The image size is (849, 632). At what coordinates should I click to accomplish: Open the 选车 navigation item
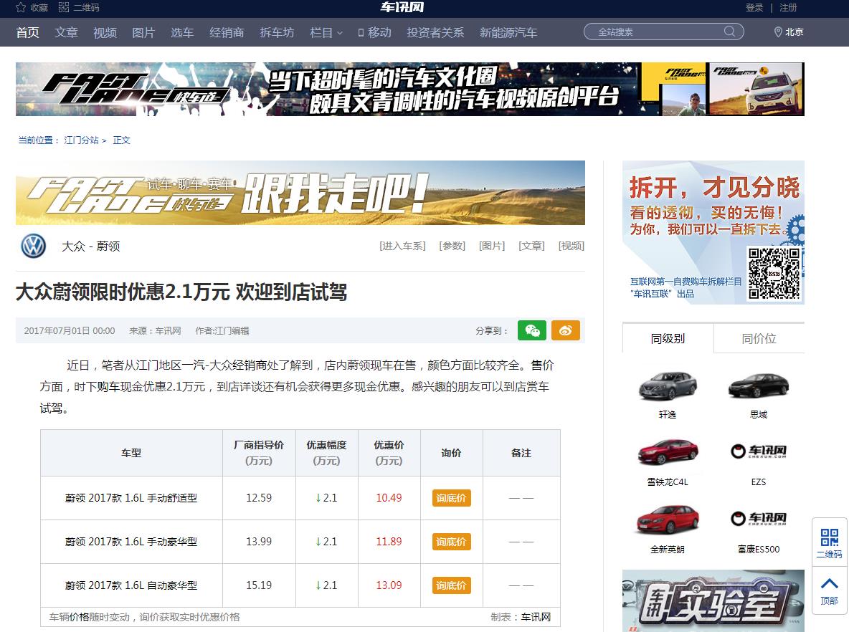click(x=182, y=32)
